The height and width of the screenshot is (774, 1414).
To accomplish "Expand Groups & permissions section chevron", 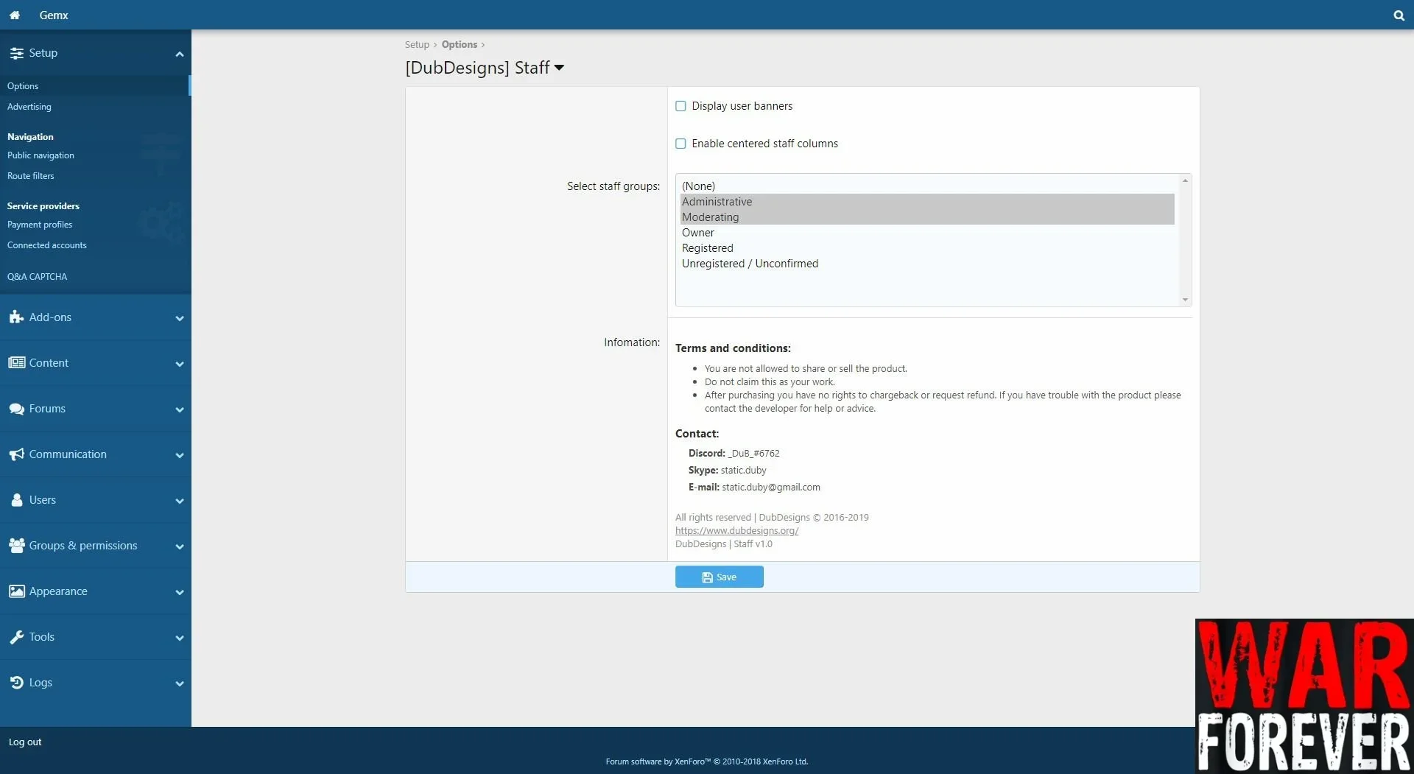I will [179, 546].
